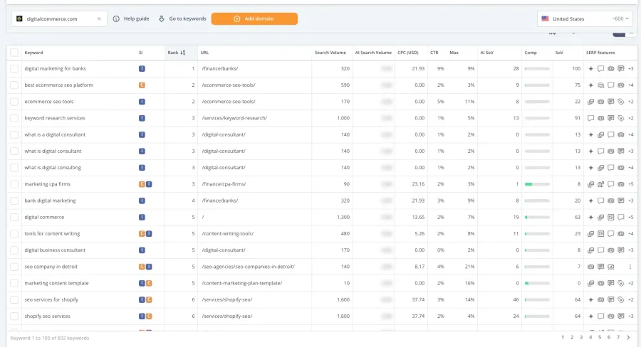The height and width of the screenshot is (347, 641).
Task: Click the info icon next to Help guide
Action: click(x=116, y=18)
